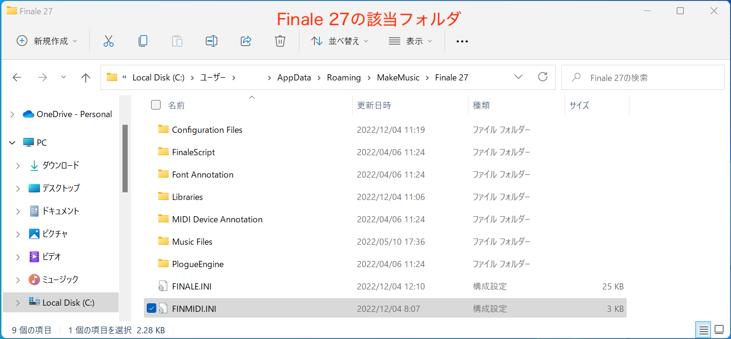Navigate to Roaming in breadcrumb
Image resolution: width=731 pixels, height=339 pixels.
pyautogui.click(x=344, y=78)
